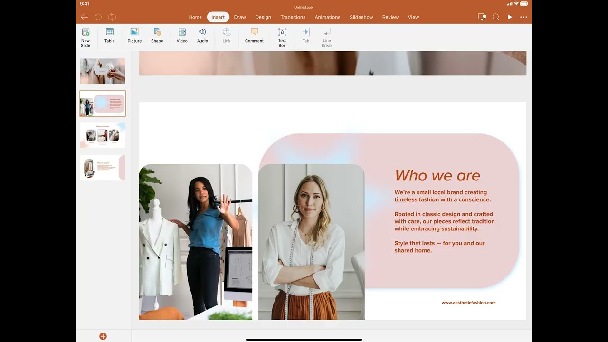The height and width of the screenshot is (342, 608).
Task: Add a Comment
Action: pyautogui.click(x=254, y=36)
